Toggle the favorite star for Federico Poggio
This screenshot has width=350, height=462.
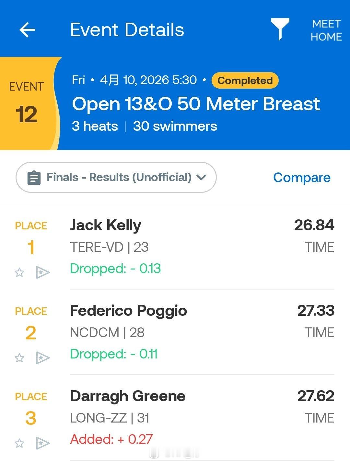point(19,358)
